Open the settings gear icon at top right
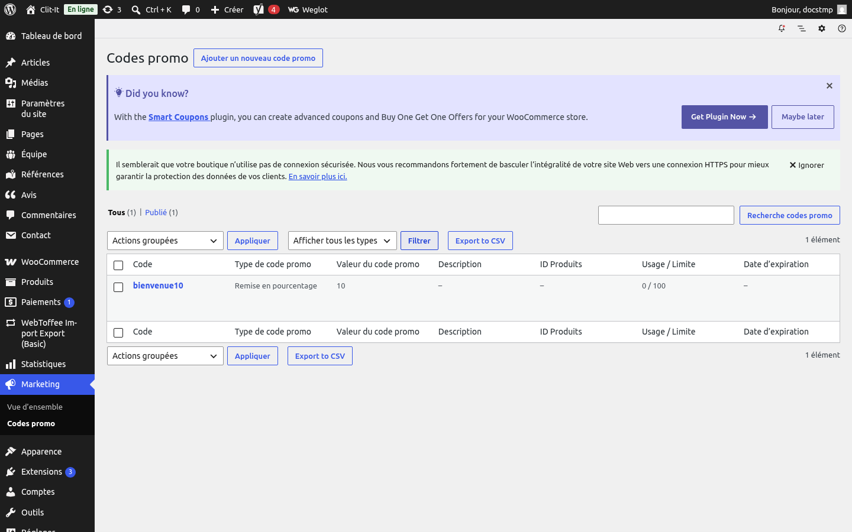The height and width of the screenshot is (532, 852). 822,28
